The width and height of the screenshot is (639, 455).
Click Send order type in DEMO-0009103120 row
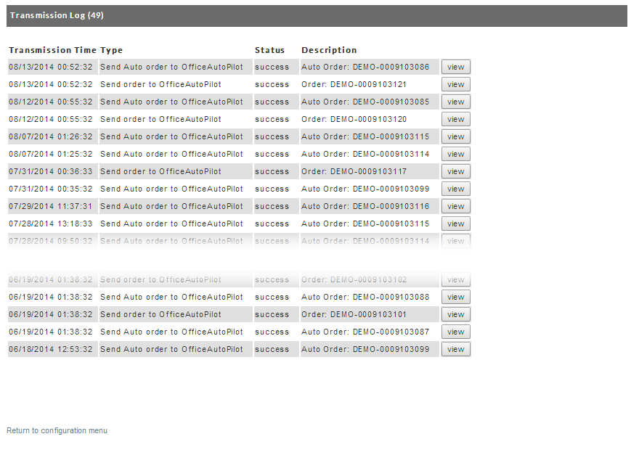(x=160, y=119)
